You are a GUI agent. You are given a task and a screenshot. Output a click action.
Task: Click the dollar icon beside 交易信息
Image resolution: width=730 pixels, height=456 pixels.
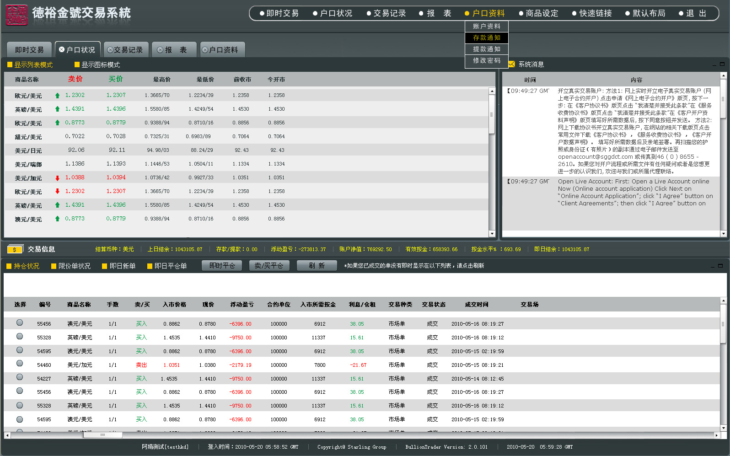pyautogui.click(x=15, y=249)
